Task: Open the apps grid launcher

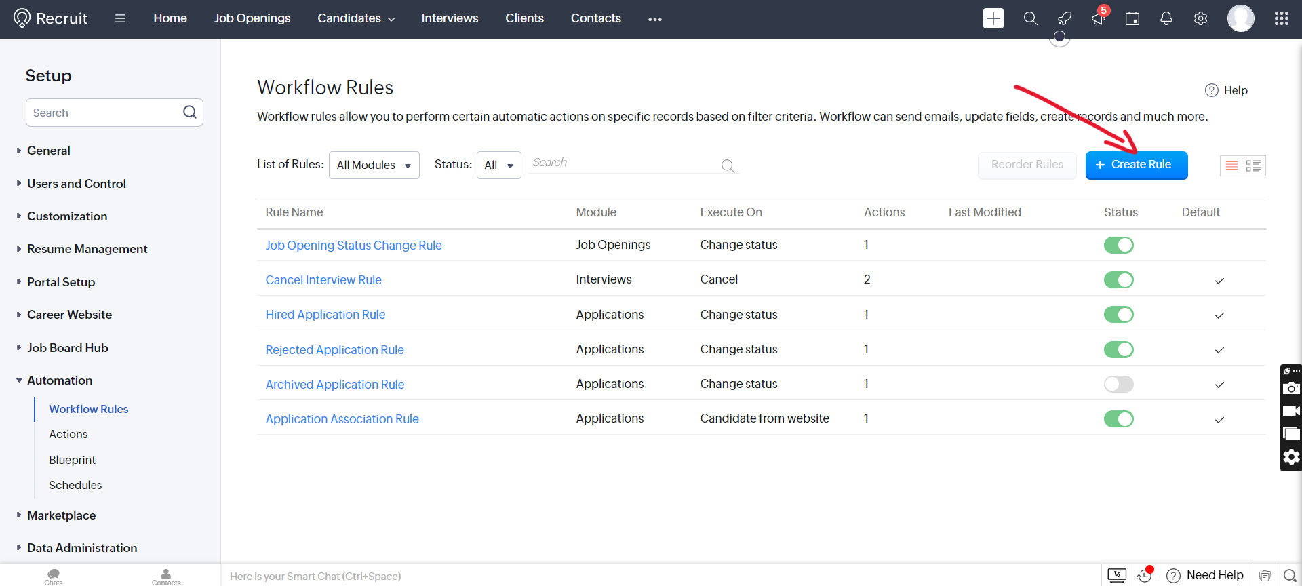Action: pyautogui.click(x=1282, y=18)
